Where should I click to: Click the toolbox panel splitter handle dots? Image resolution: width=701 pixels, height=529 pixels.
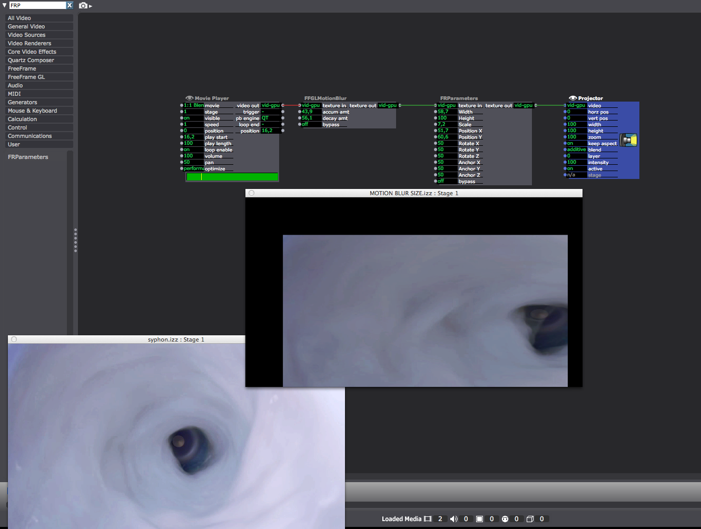point(75,240)
